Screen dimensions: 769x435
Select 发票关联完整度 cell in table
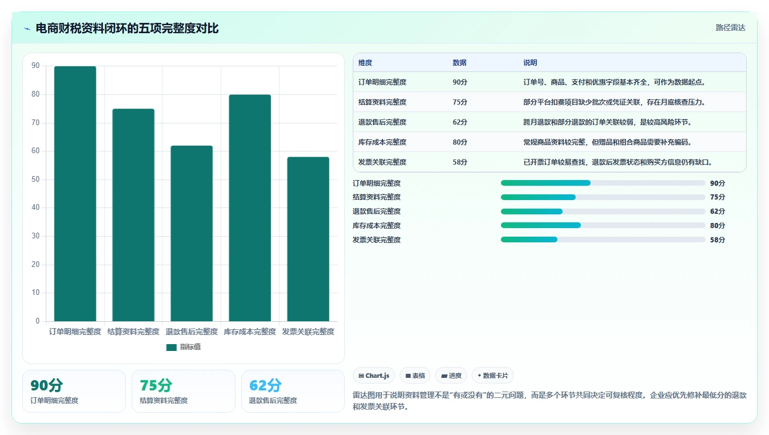coord(382,162)
